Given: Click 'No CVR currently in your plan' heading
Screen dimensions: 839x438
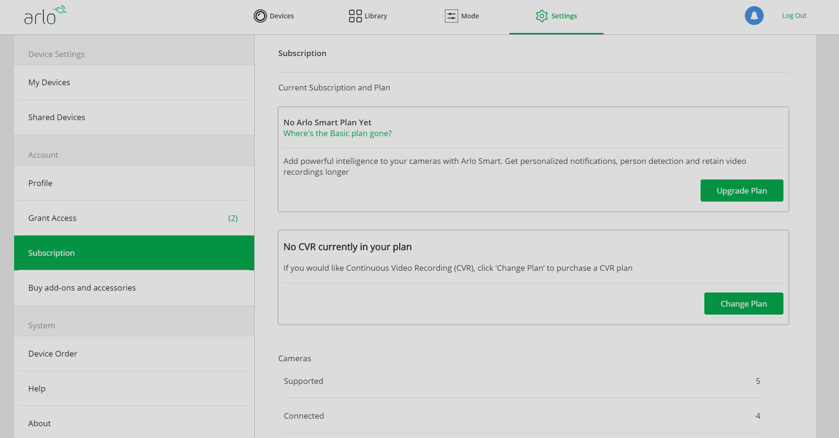Looking at the screenshot, I should 347,247.
